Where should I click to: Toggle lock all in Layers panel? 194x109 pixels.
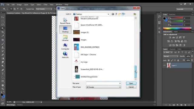(x=178, y=60)
